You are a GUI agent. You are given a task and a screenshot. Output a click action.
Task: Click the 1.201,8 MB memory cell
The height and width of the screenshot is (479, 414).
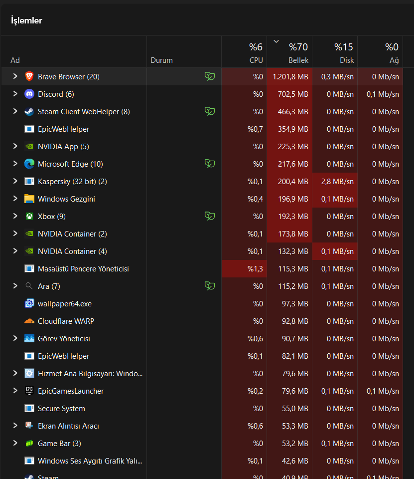coord(289,77)
